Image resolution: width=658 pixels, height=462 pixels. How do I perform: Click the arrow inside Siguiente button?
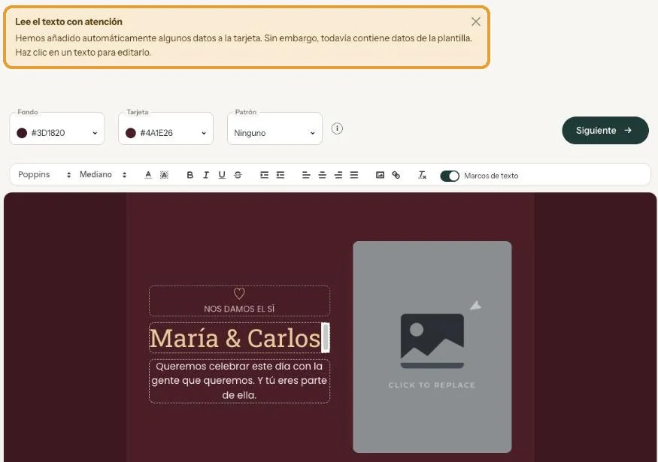(x=628, y=131)
